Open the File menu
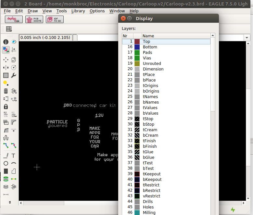The image size is (253, 215). point(7,11)
